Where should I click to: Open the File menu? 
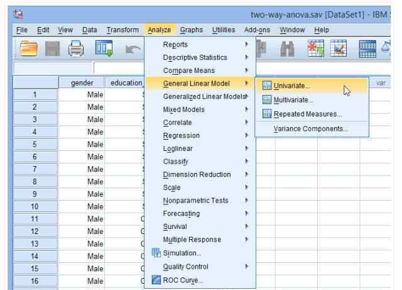coord(22,30)
